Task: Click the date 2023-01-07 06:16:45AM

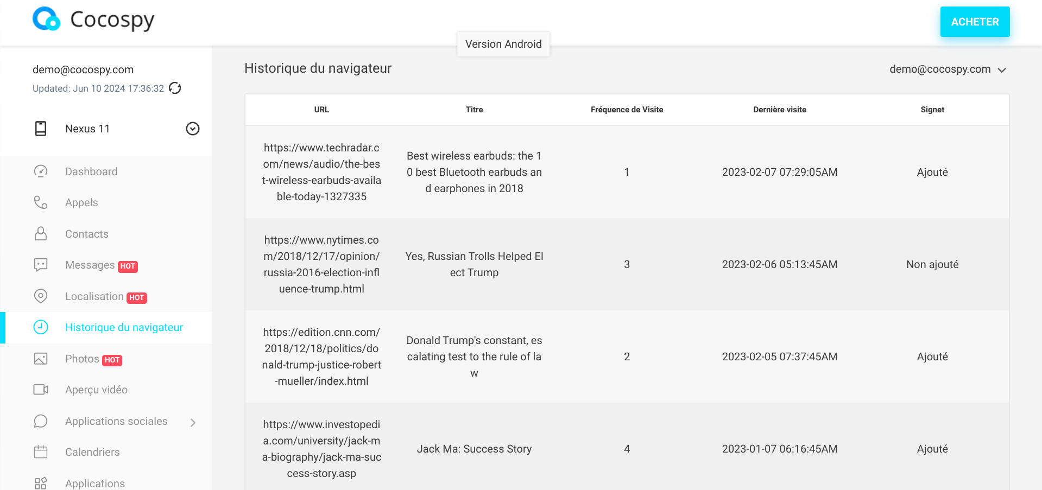Action: click(780, 449)
